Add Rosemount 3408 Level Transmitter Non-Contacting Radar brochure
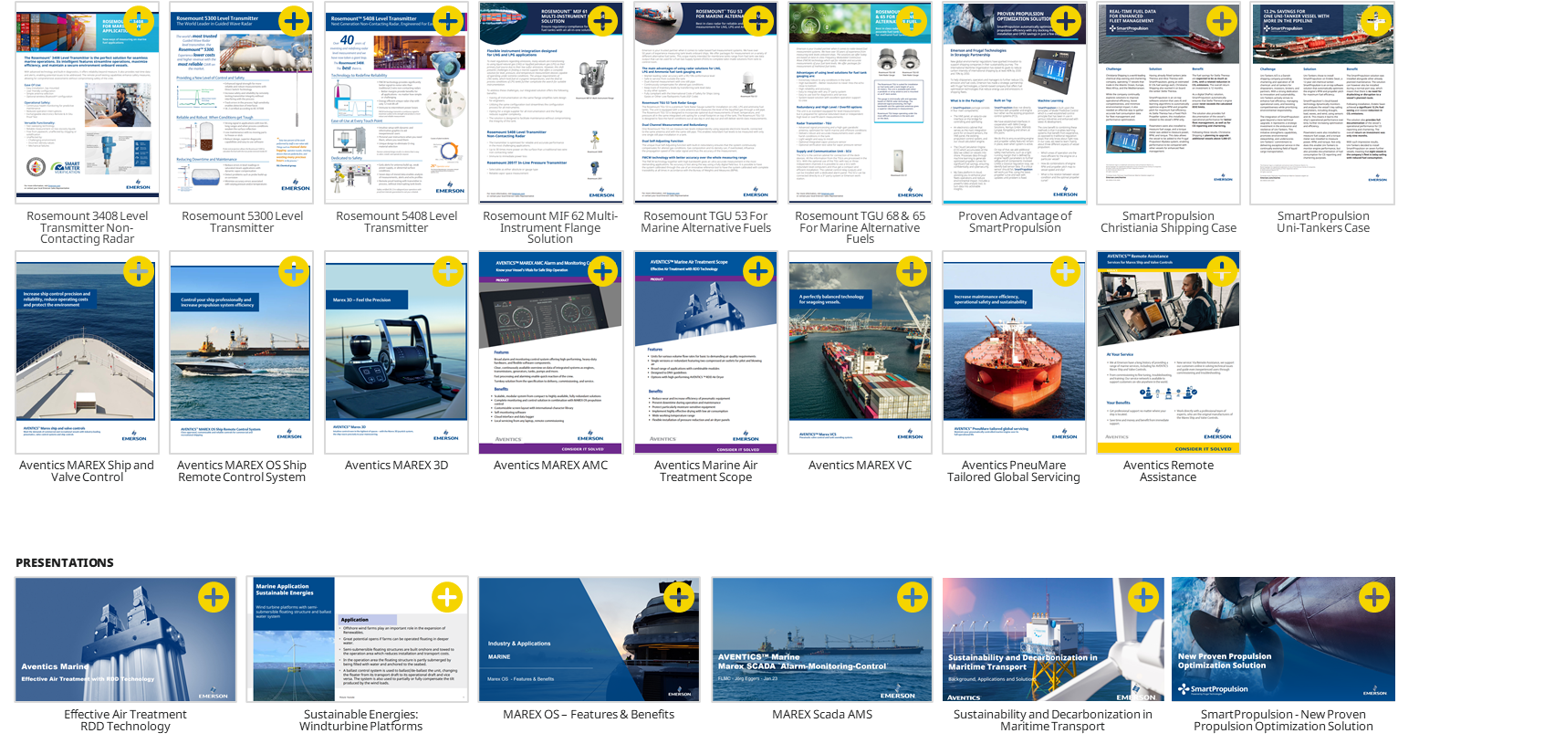The height and width of the screenshot is (744, 1565). [139, 21]
